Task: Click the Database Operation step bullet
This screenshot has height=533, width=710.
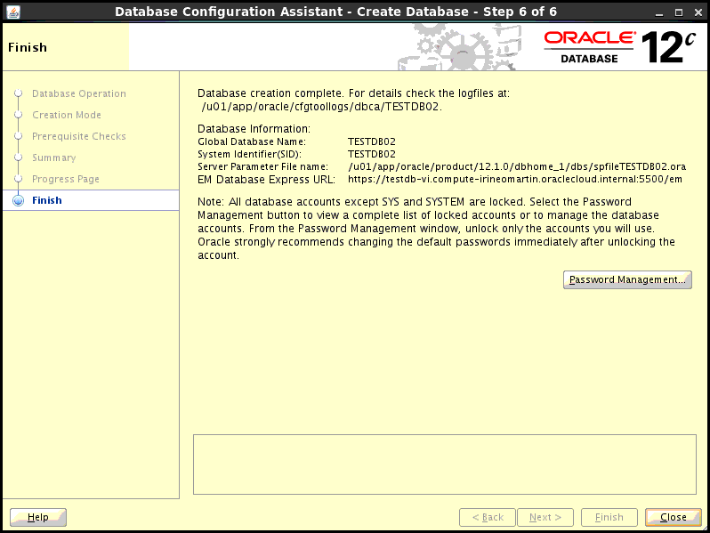Action: pos(18,93)
